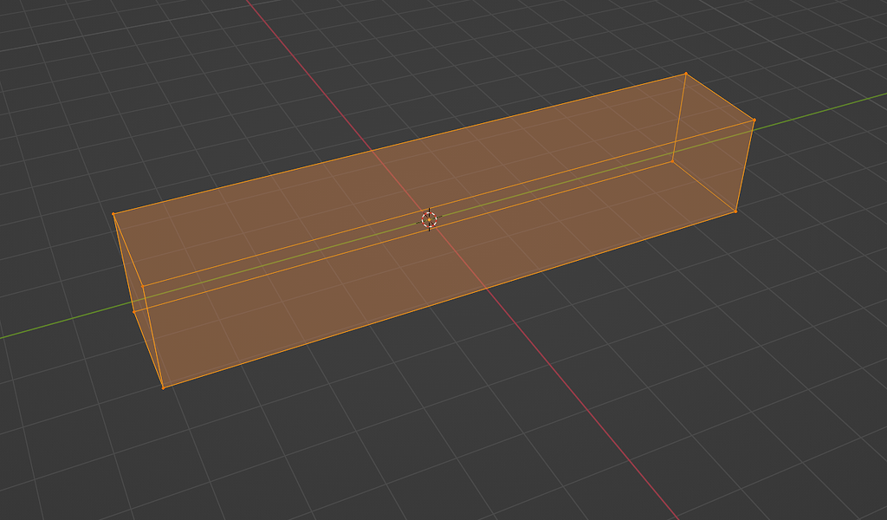Select the rightmost vertex of the box
The image size is (887, 520).
tap(754, 120)
